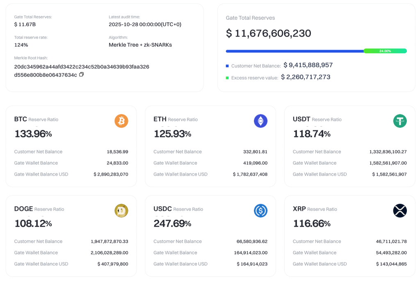The width and height of the screenshot is (420, 283).
Task: Select the USDC coin icon
Action: [260, 210]
